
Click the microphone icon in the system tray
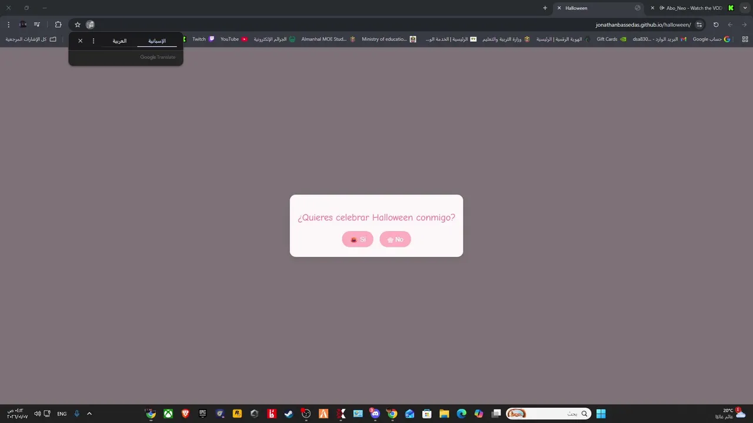(76, 414)
